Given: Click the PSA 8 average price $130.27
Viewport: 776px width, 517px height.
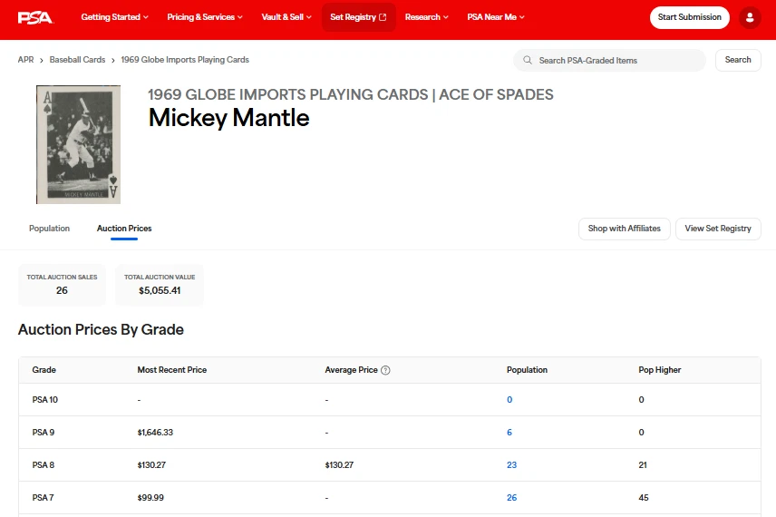Looking at the screenshot, I should (339, 465).
